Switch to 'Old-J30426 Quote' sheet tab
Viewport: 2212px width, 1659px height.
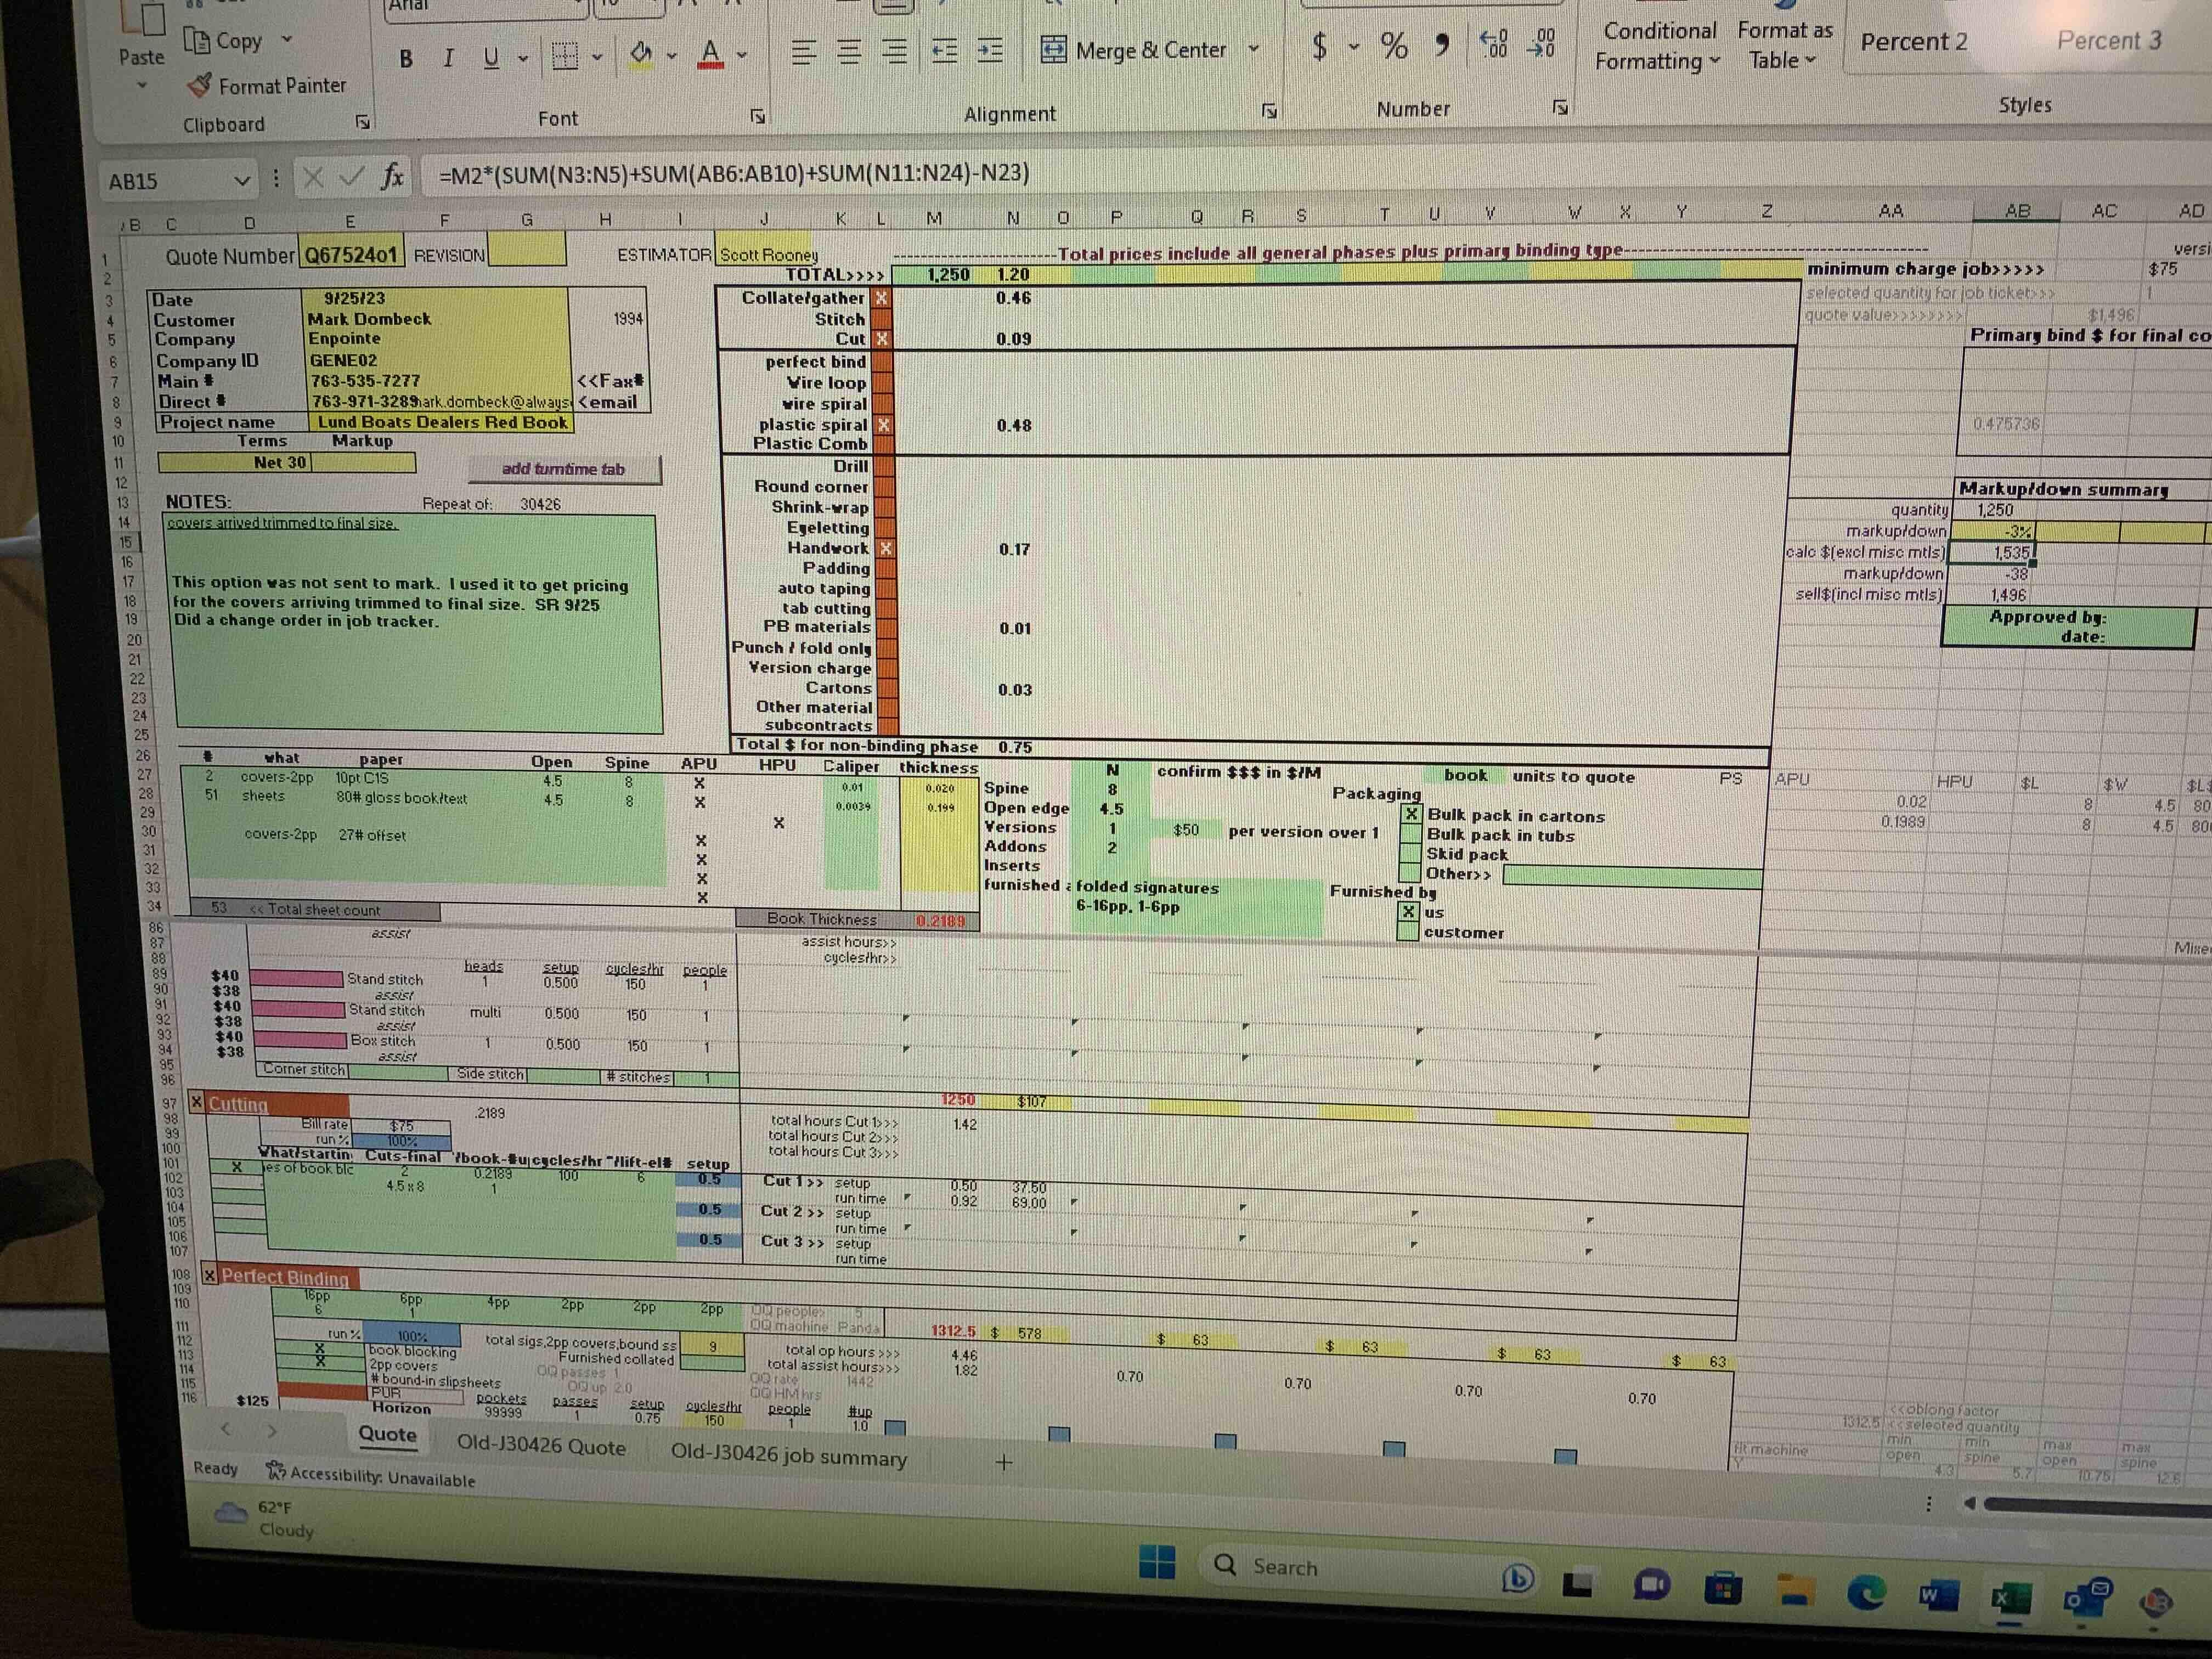(541, 1447)
